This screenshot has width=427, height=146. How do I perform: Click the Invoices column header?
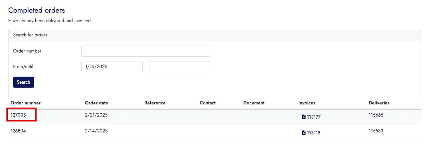click(307, 103)
